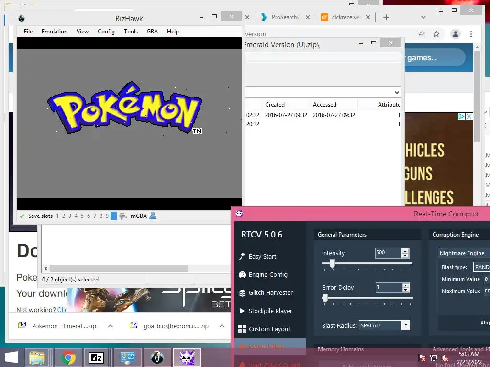Open the View menu in BizHawk
Viewport: 490px width, 367px height.
[x=82, y=32]
